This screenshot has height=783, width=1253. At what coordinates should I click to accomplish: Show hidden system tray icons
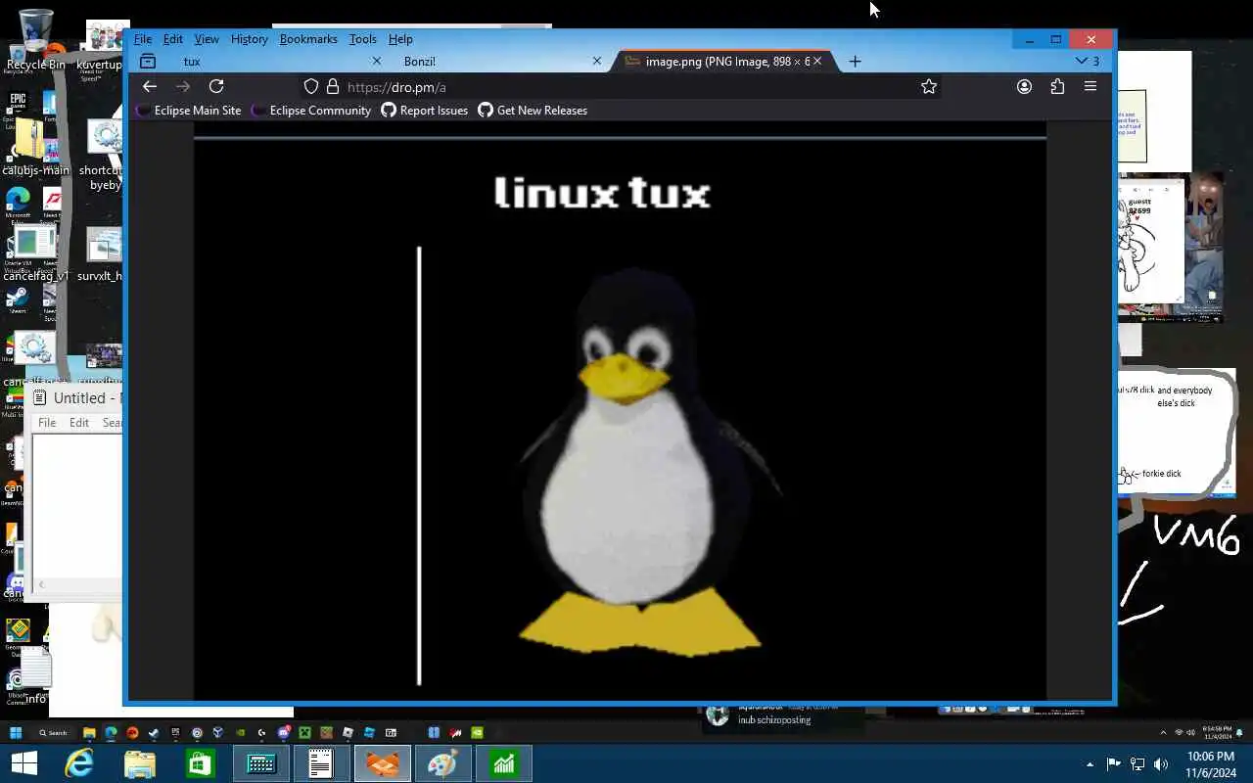point(1090,764)
